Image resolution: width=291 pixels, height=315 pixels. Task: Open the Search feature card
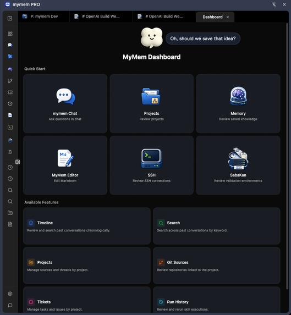tap(217, 226)
